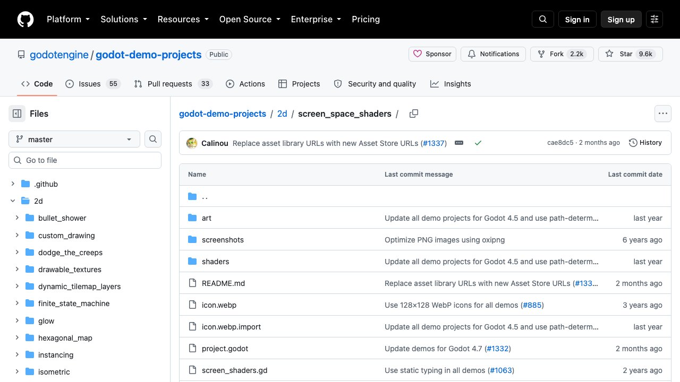This screenshot has height=382, width=680.
Task: Switch to the Actions tab
Action: pos(245,84)
